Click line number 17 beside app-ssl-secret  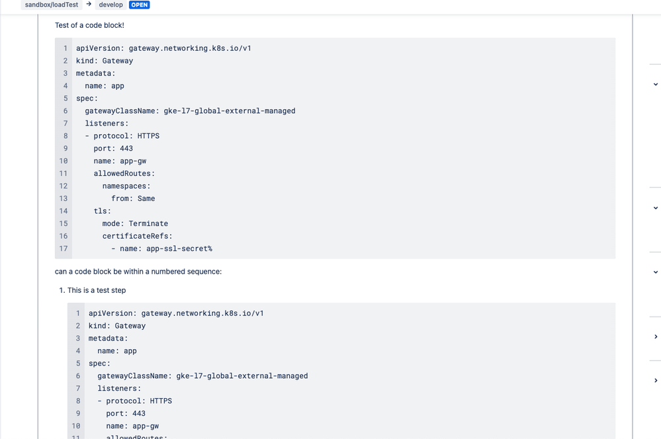[x=64, y=249]
